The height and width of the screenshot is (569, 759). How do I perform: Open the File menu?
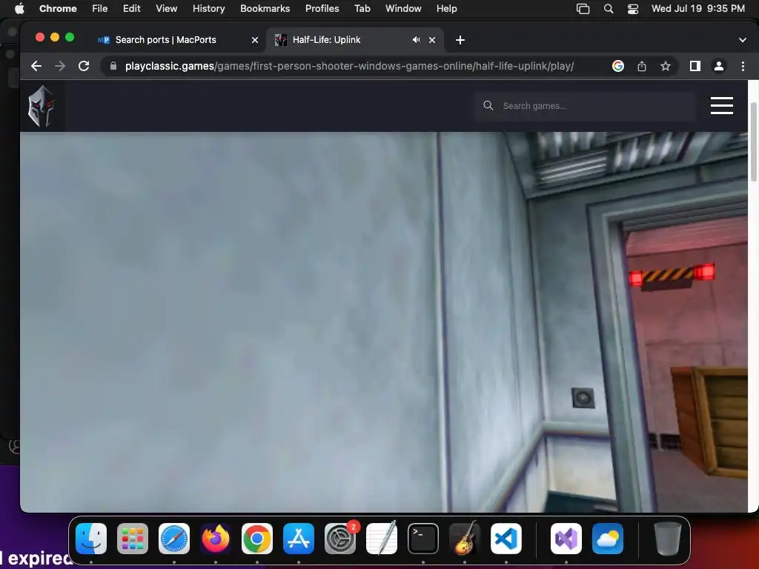click(100, 9)
